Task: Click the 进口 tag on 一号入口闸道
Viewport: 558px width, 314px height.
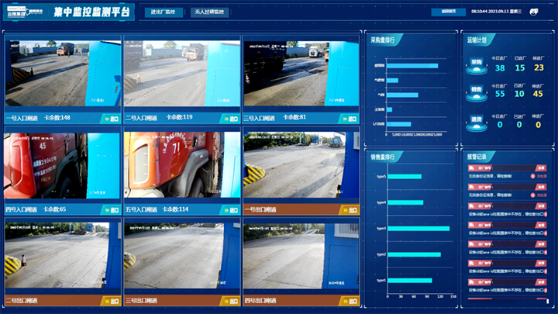Action: pos(112,119)
